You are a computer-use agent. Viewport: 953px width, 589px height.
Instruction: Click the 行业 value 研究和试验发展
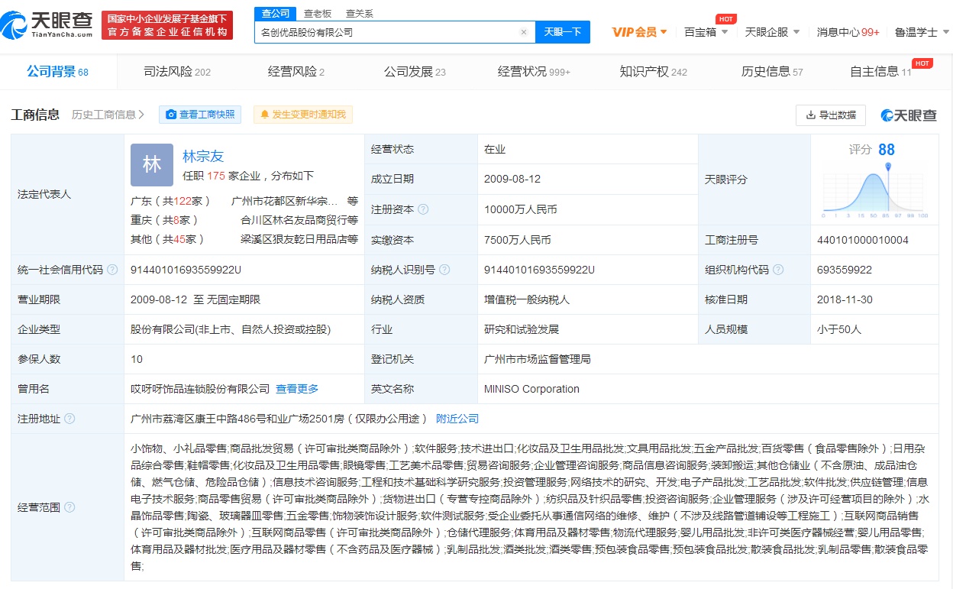tap(522, 329)
